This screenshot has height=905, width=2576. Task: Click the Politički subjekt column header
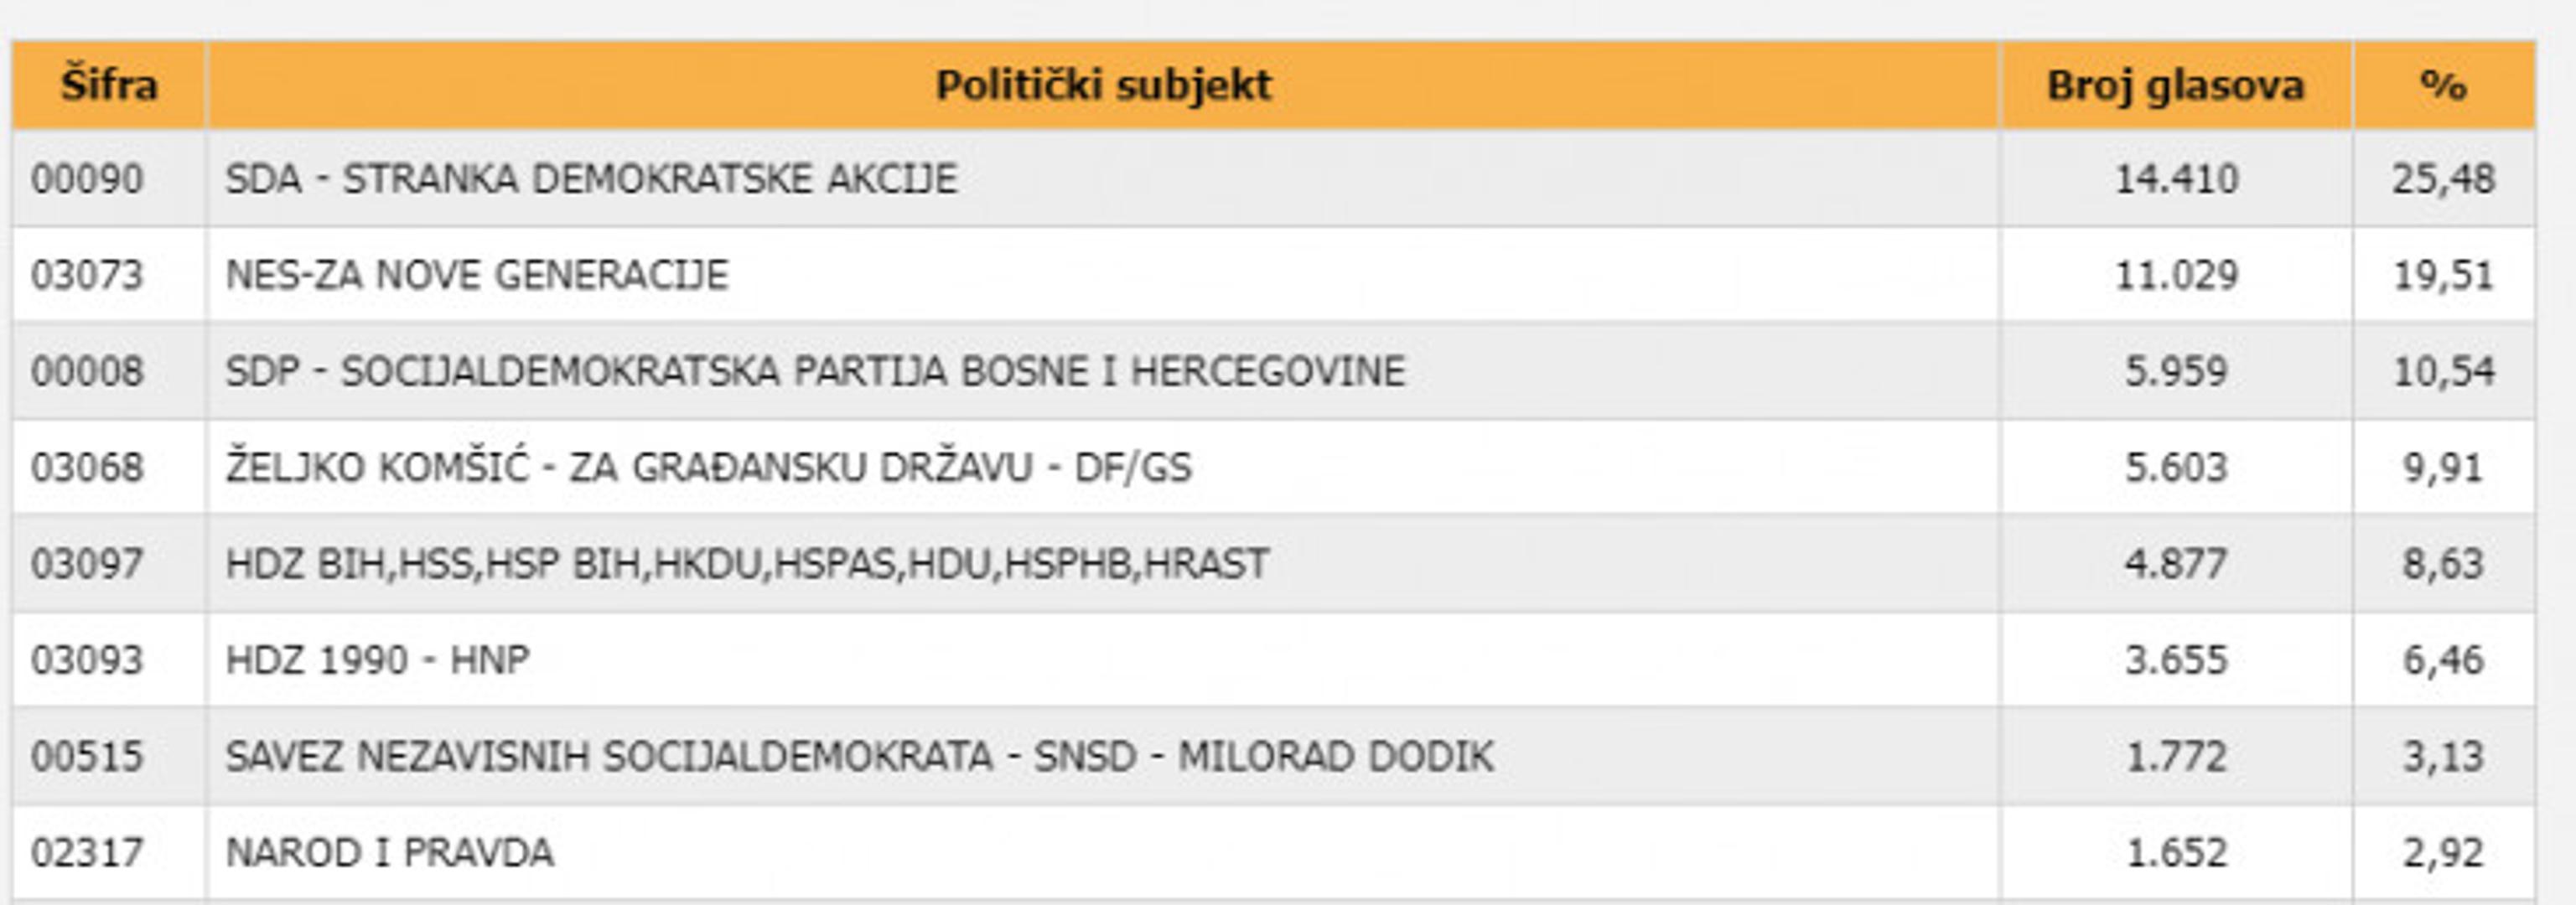[x=1102, y=85]
